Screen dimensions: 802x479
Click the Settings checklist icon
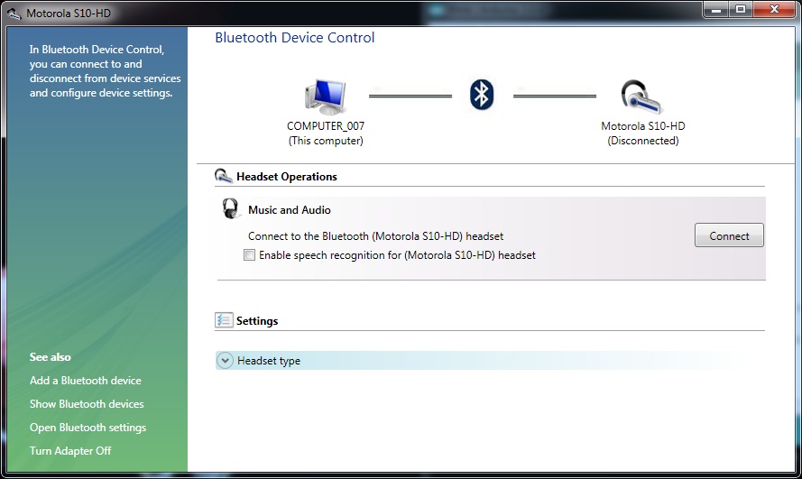coord(224,320)
